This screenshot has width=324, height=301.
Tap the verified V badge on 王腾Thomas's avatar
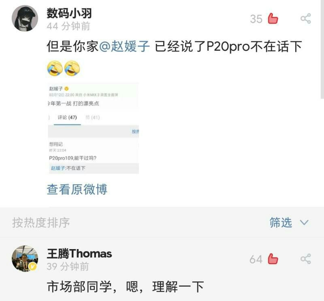point(32,267)
